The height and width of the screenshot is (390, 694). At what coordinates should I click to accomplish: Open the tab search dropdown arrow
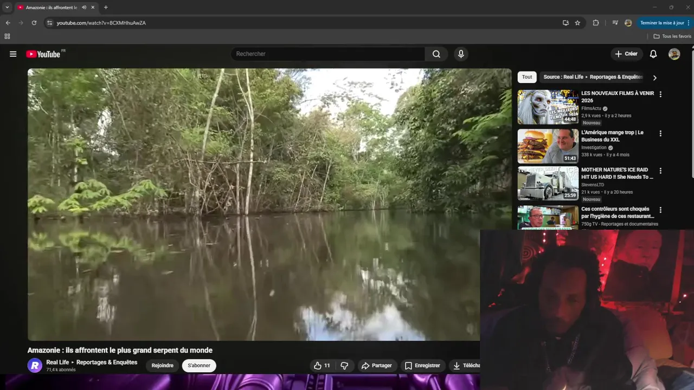click(x=7, y=8)
